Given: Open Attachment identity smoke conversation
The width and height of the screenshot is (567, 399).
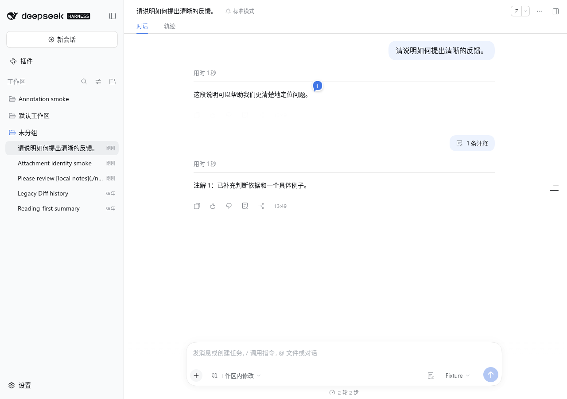Looking at the screenshot, I should point(62,163).
